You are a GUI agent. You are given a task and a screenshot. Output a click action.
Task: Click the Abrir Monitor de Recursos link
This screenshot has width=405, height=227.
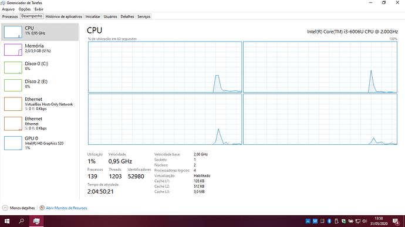[x=66, y=208]
